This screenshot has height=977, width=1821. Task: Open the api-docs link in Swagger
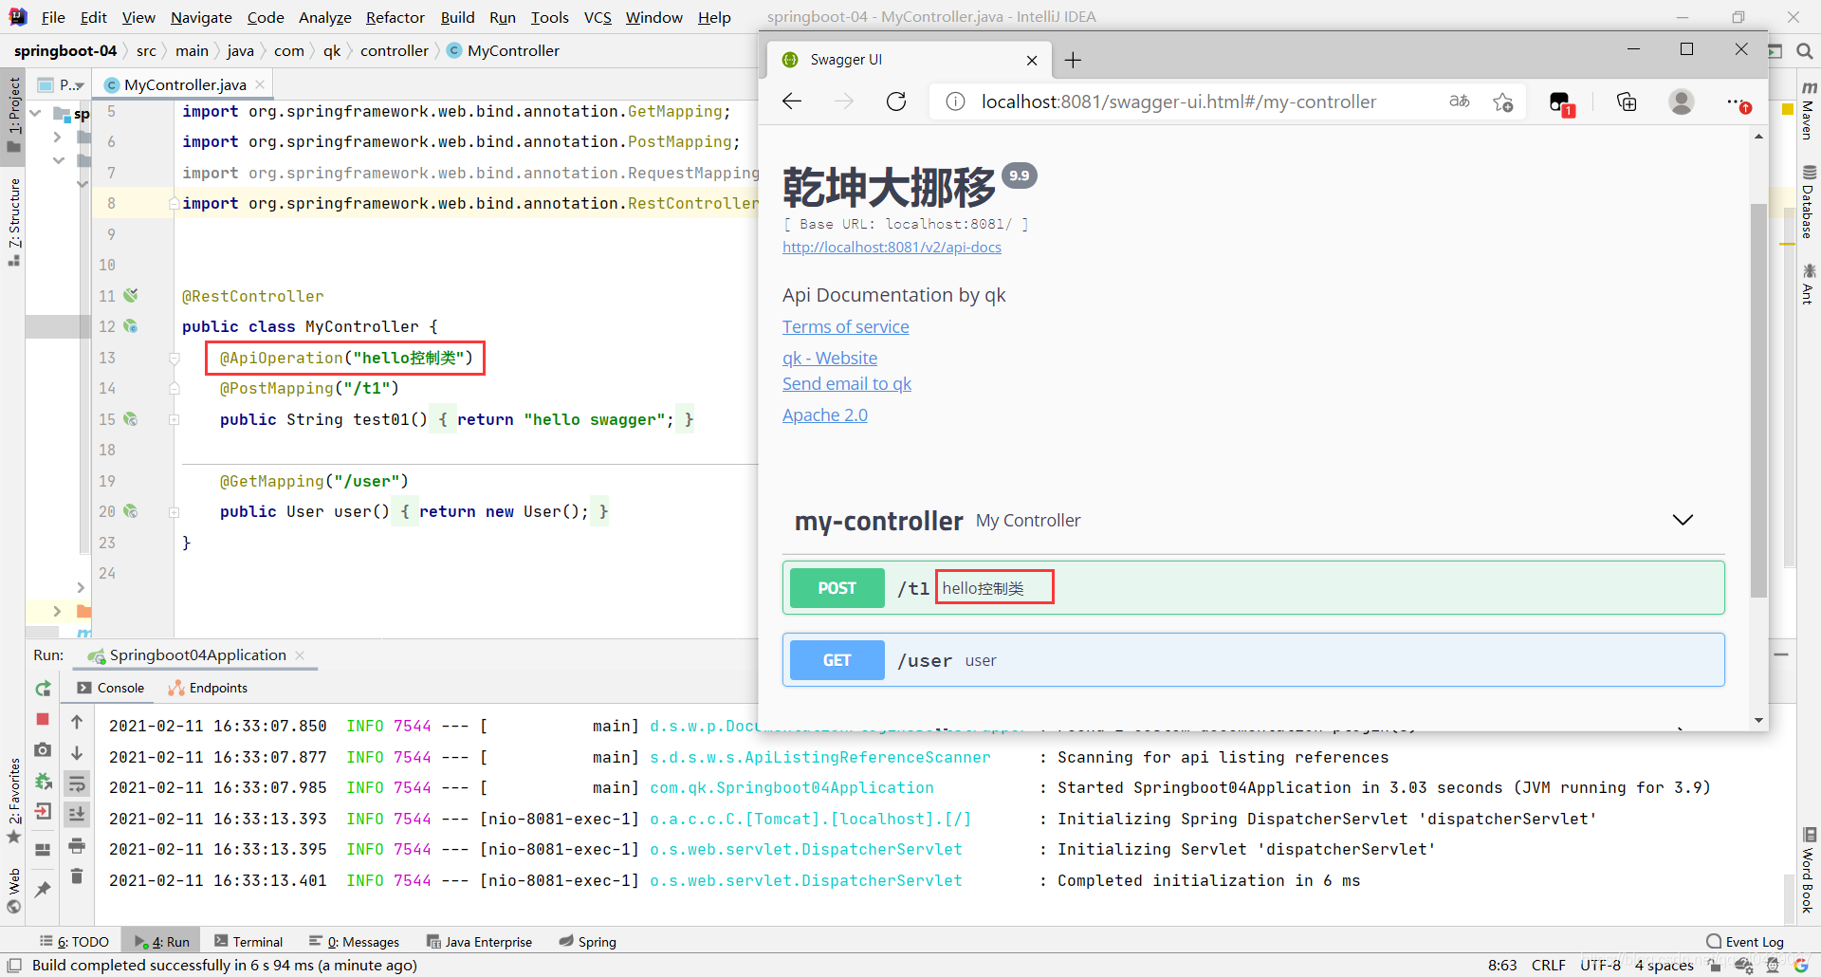(x=892, y=247)
